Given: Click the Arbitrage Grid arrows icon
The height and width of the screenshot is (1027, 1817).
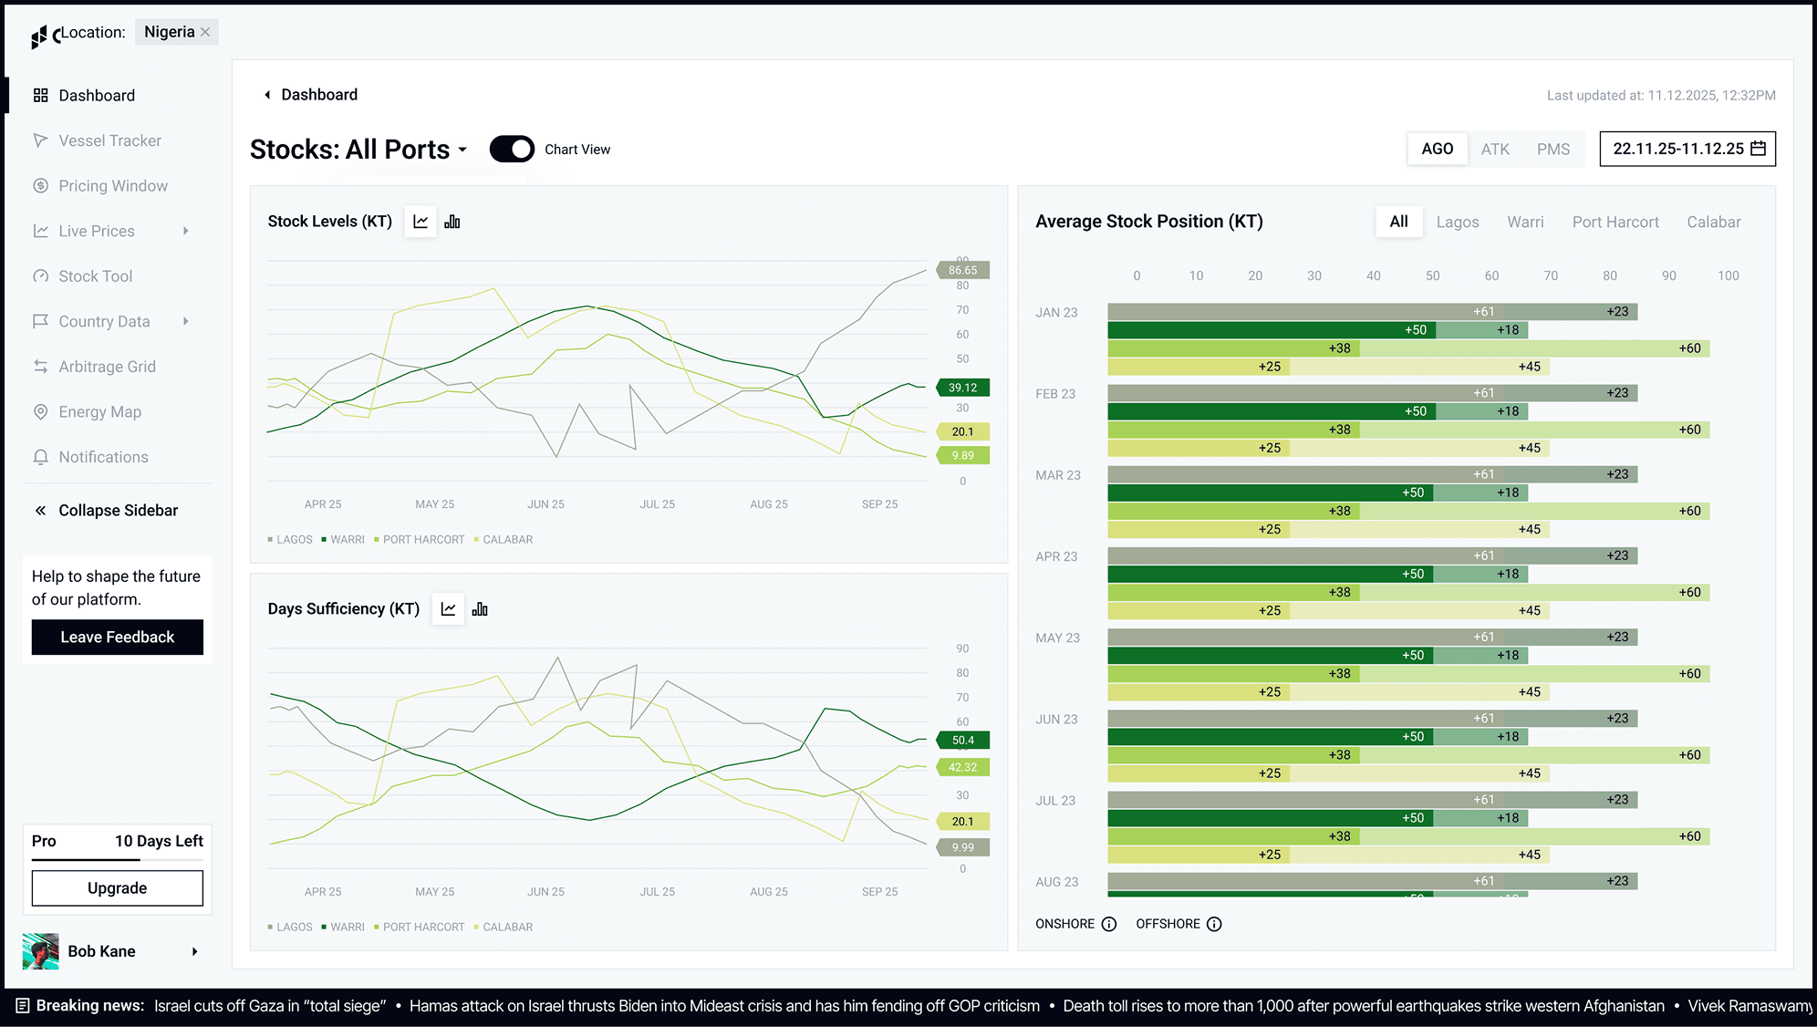Looking at the screenshot, I should tap(40, 367).
